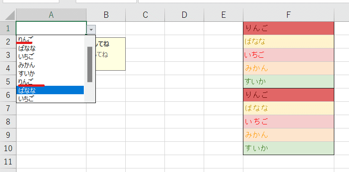Click the orange みかん cell in F4
The width and height of the screenshot is (349, 172).
click(x=288, y=68)
